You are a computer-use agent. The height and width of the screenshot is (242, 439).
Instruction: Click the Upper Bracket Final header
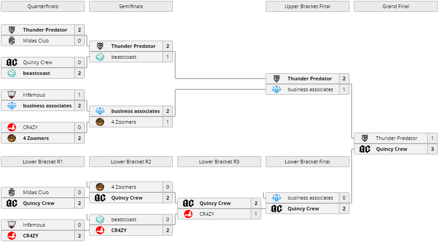(307, 6)
